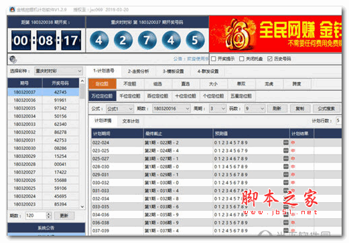Open the 周期 dropdown showing 3
This screenshot has width=349, height=243.
[x=218, y=108]
